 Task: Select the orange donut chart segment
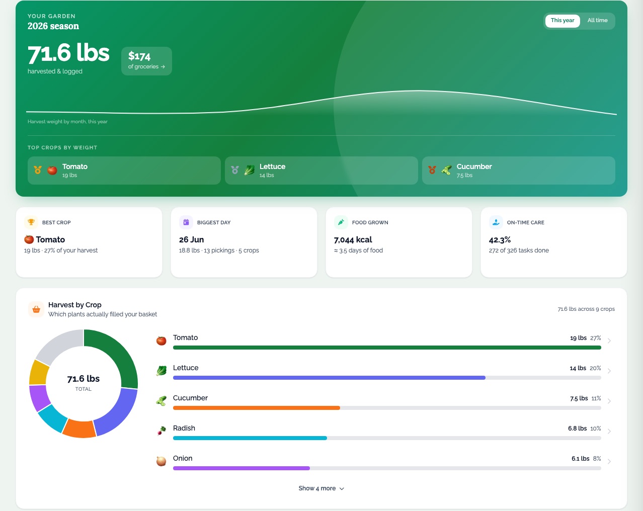point(80,429)
